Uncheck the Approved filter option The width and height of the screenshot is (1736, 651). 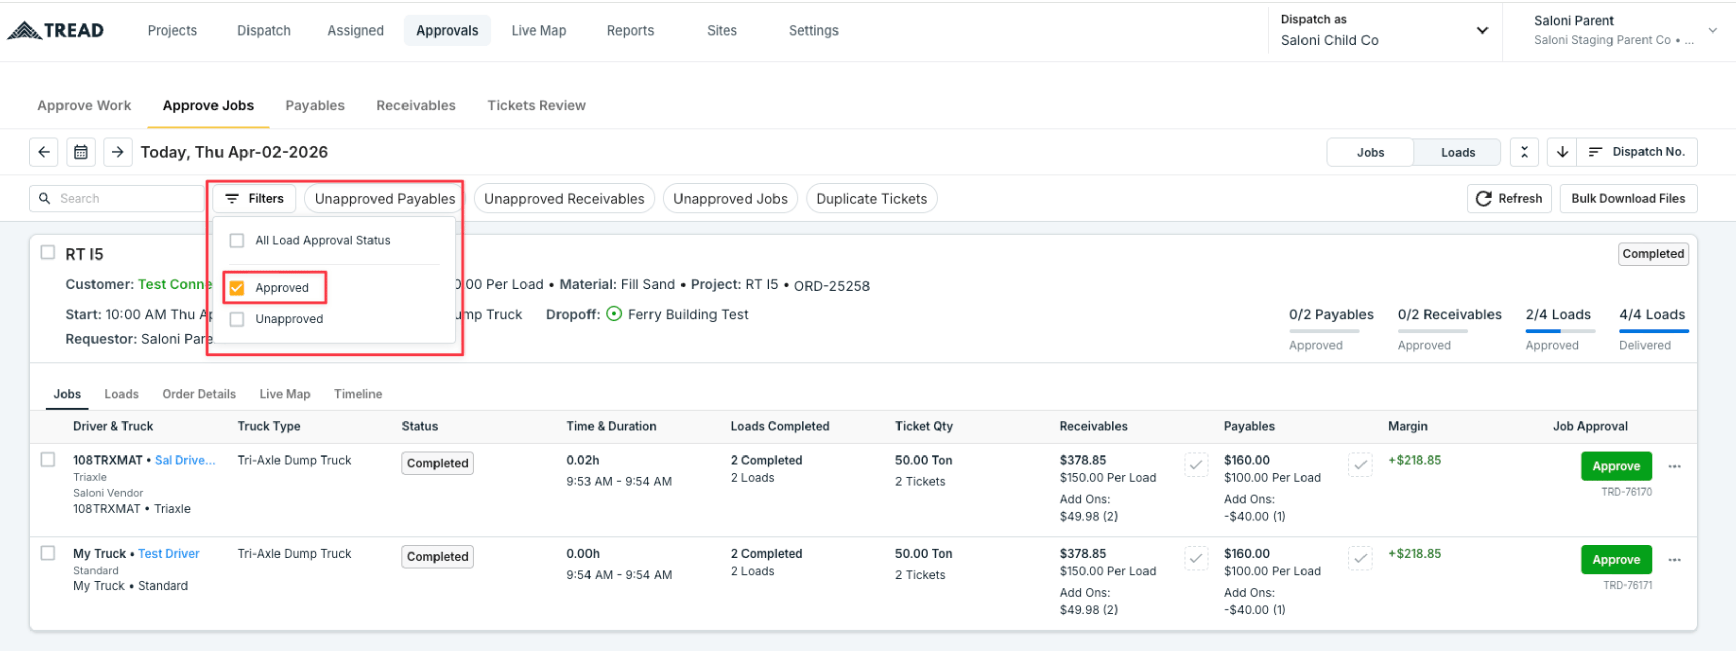click(x=236, y=288)
